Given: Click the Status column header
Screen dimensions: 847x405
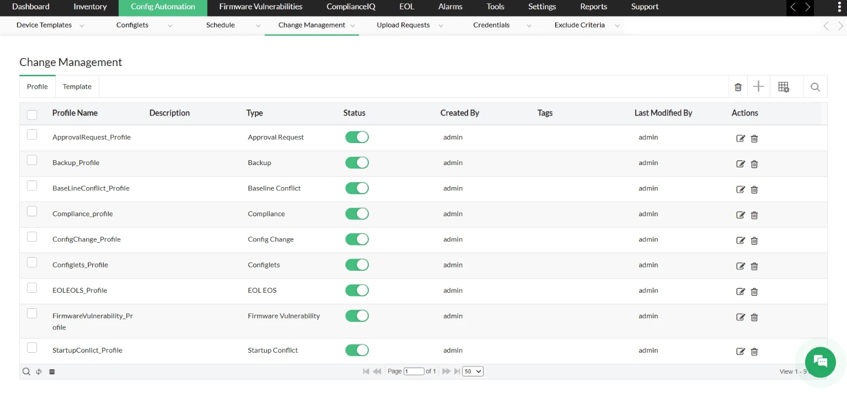Looking at the screenshot, I should [355, 113].
